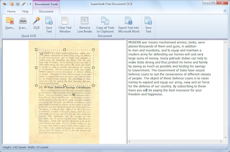Click the selection's top-middle handle
230x152 pixels.
coord(64,50)
